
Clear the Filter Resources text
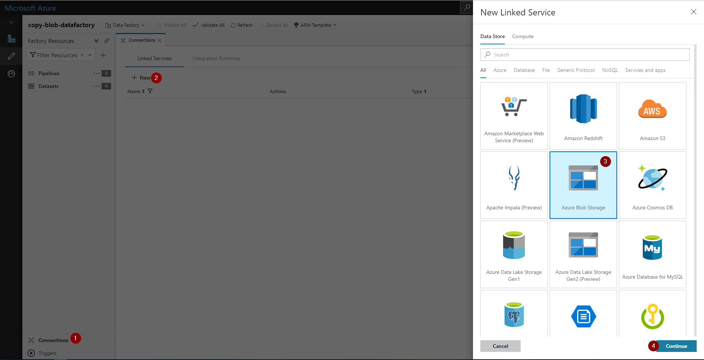tap(82, 55)
